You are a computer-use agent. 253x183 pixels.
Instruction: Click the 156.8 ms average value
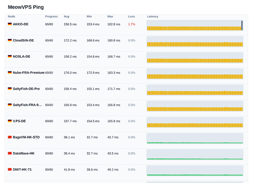[70, 105]
